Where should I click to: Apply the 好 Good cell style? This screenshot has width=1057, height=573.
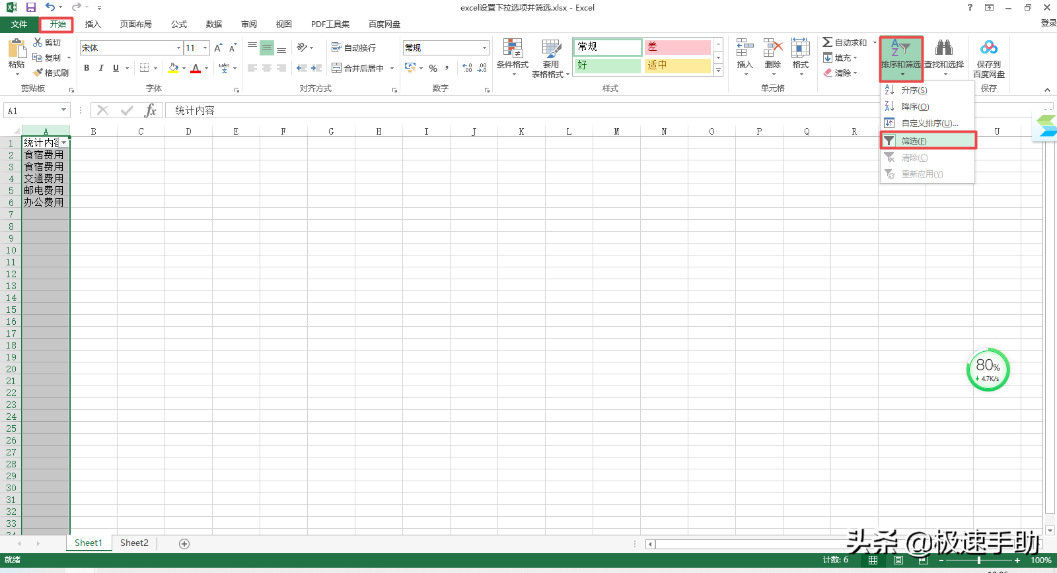tap(607, 65)
